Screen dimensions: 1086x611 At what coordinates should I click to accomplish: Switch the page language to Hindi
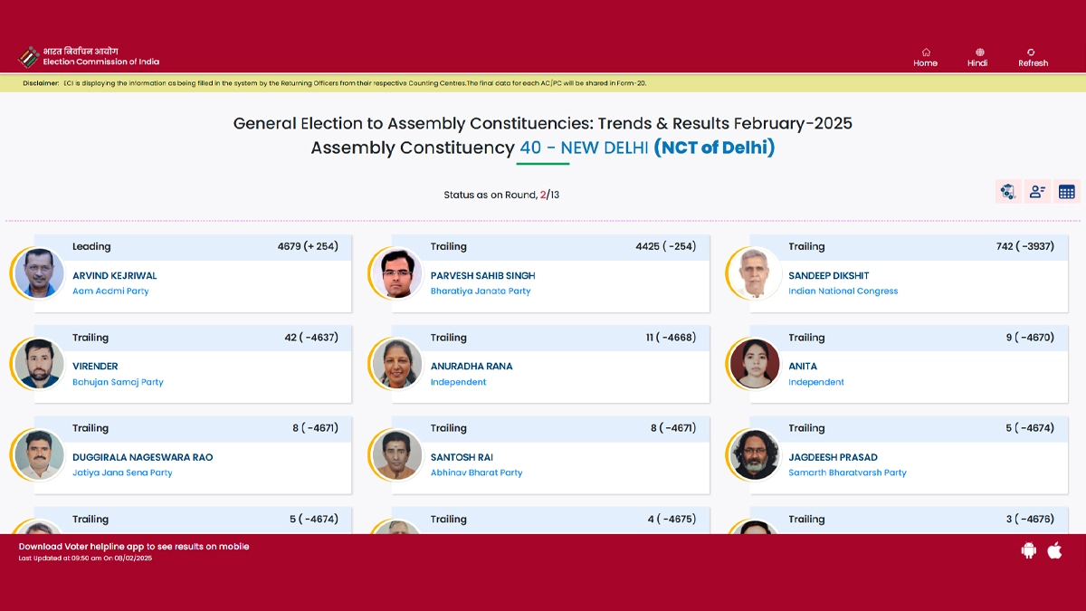[x=977, y=57]
